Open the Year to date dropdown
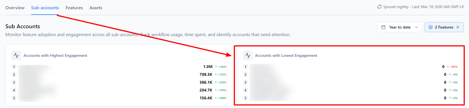 tap(400, 27)
